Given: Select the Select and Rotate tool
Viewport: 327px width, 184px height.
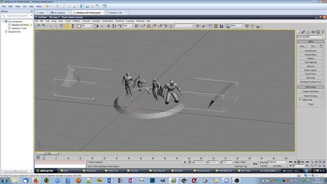Looking at the screenshot, I should click(114, 26).
